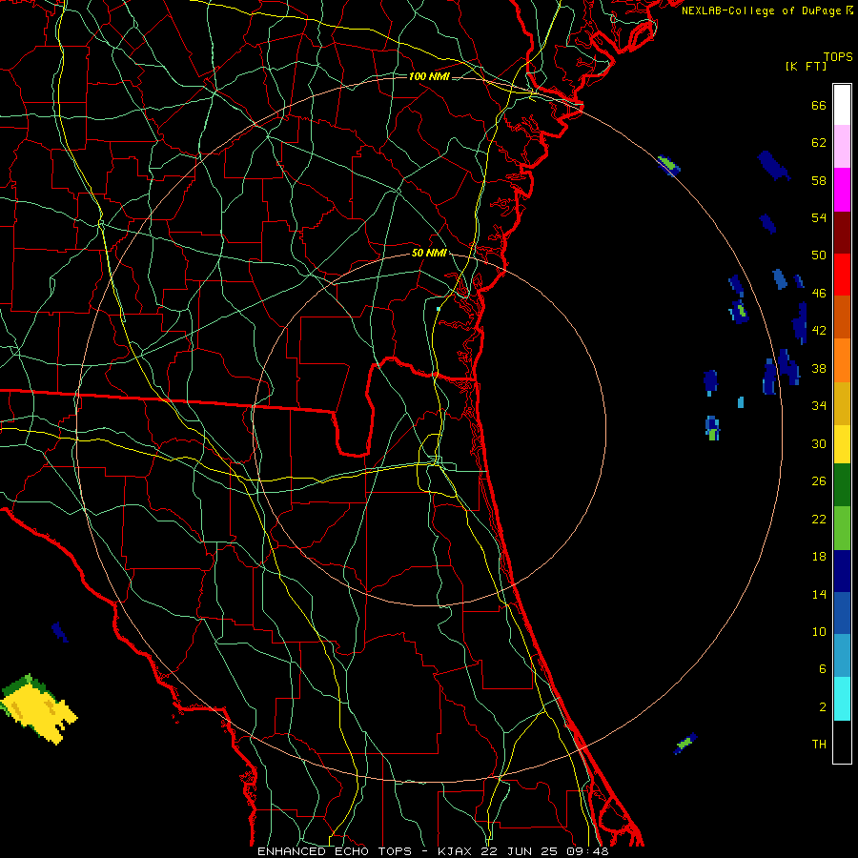The height and width of the screenshot is (858, 858).
Task: Click the 100 NMI range ring label
Action: pos(429,76)
